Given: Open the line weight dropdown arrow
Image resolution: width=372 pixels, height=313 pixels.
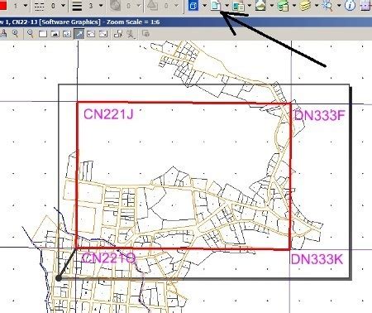Looking at the screenshot, I should [101, 5].
